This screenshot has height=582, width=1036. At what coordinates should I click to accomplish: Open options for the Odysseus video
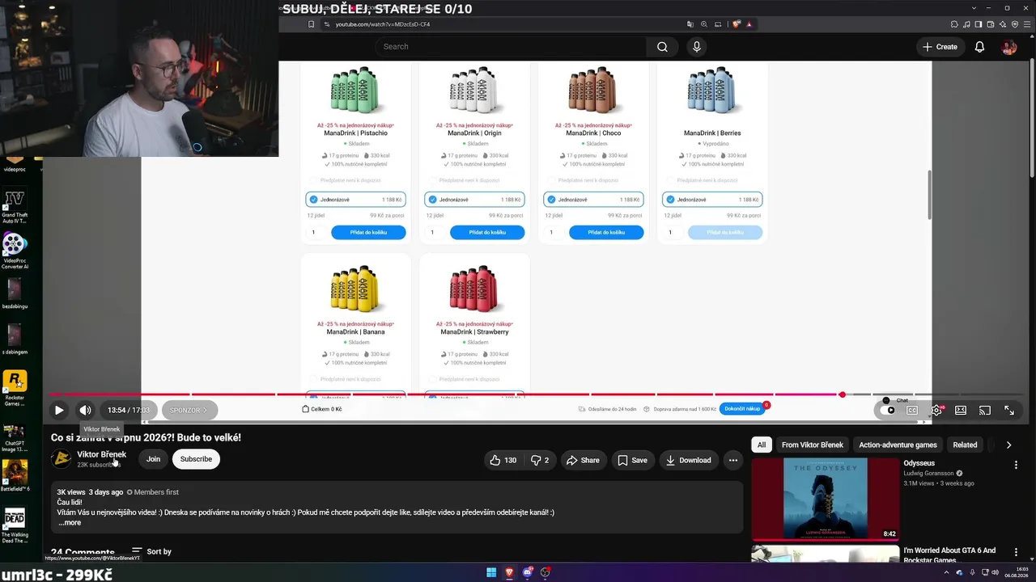(x=1016, y=465)
